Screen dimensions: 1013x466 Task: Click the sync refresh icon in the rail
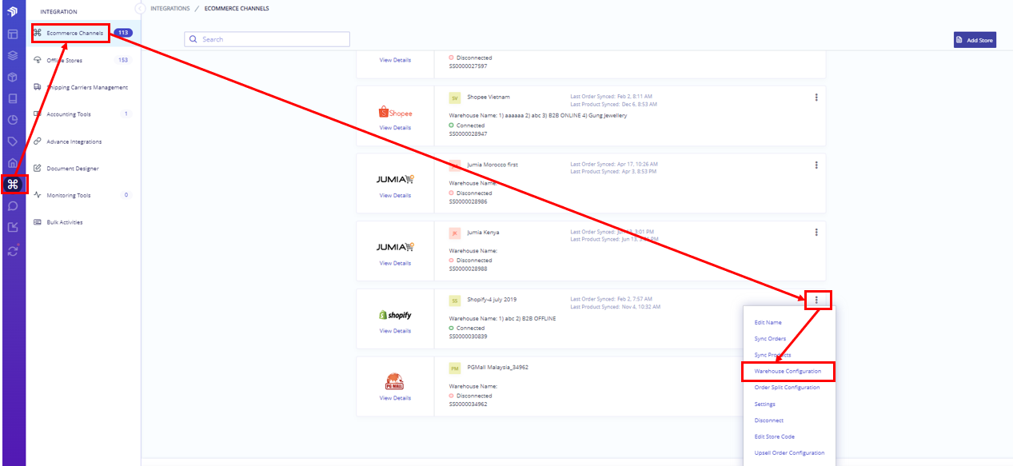(x=13, y=249)
